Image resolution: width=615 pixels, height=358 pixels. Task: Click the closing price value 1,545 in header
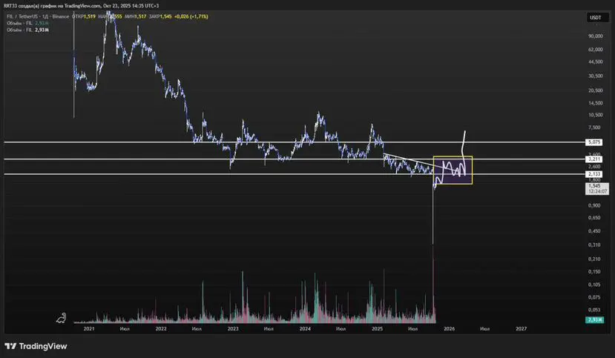click(x=165, y=16)
